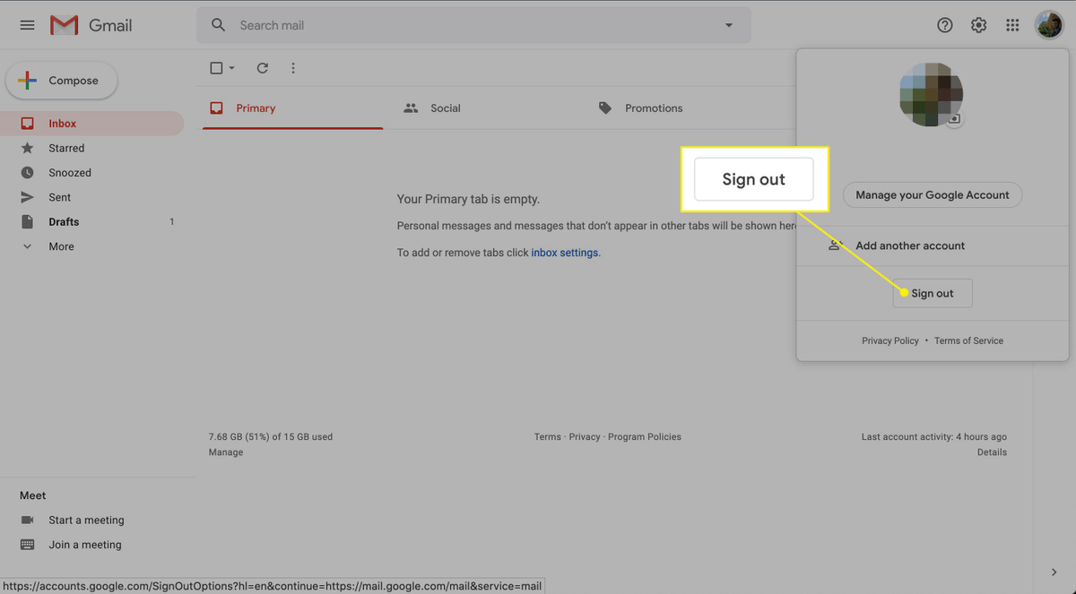1076x594 pixels.
Task: Open the Gmail main menu hamburger
Action: click(27, 24)
